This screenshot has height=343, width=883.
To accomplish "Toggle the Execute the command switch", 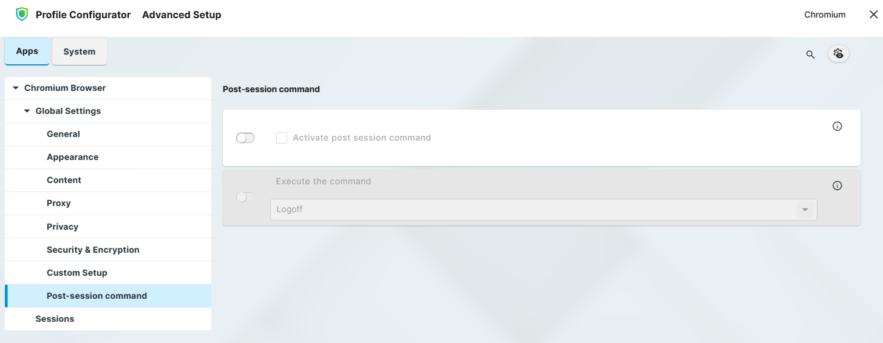I will coord(245,197).
